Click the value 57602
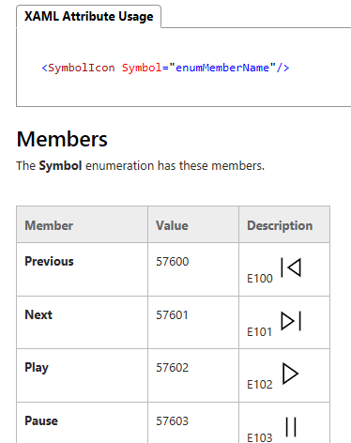351x443 pixels. click(173, 368)
